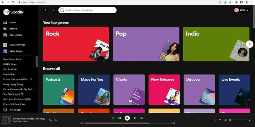
Task: Open Home from the sidebar
Action: tap(10, 22)
